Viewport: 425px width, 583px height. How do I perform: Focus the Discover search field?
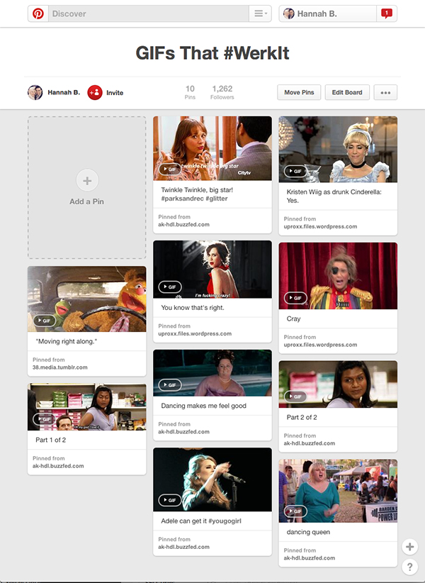click(149, 13)
